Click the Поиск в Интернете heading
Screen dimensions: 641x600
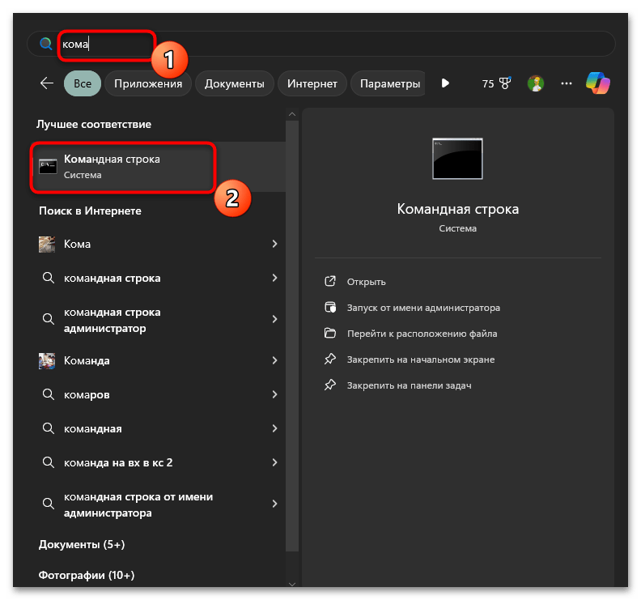90,211
